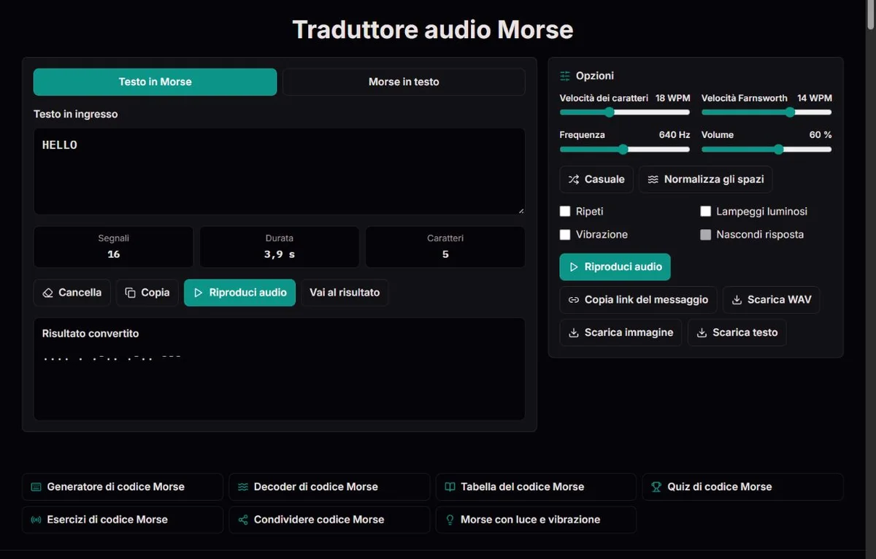The width and height of the screenshot is (876, 559).
Task: Click the Quiz di codice Morse trophy icon
Action: 657,487
